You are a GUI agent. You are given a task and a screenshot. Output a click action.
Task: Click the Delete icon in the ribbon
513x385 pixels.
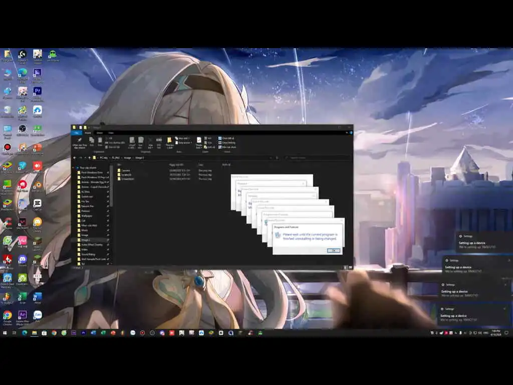(150, 143)
